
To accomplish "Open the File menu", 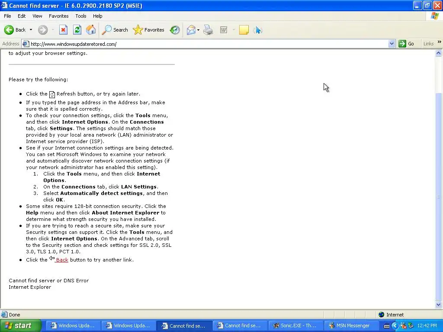I will 7,16.
